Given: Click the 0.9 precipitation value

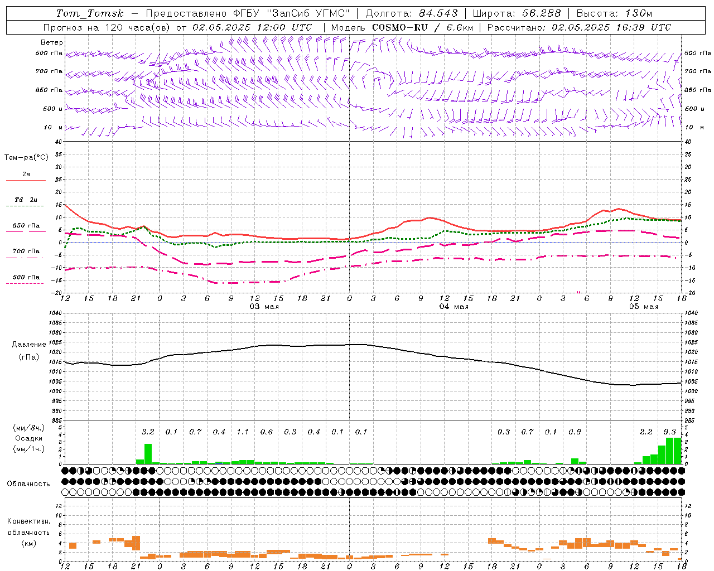Looking at the screenshot, I should pyautogui.click(x=575, y=432).
